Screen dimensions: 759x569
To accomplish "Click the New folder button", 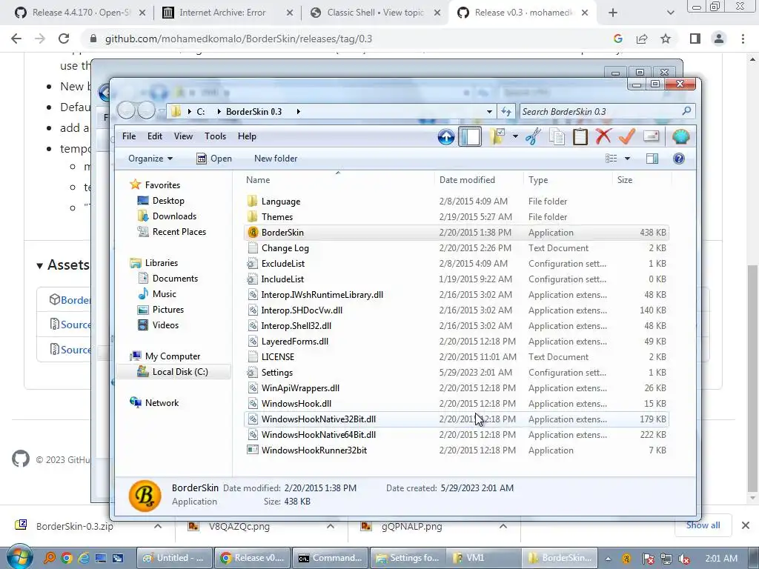I will click(x=276, y=159).
